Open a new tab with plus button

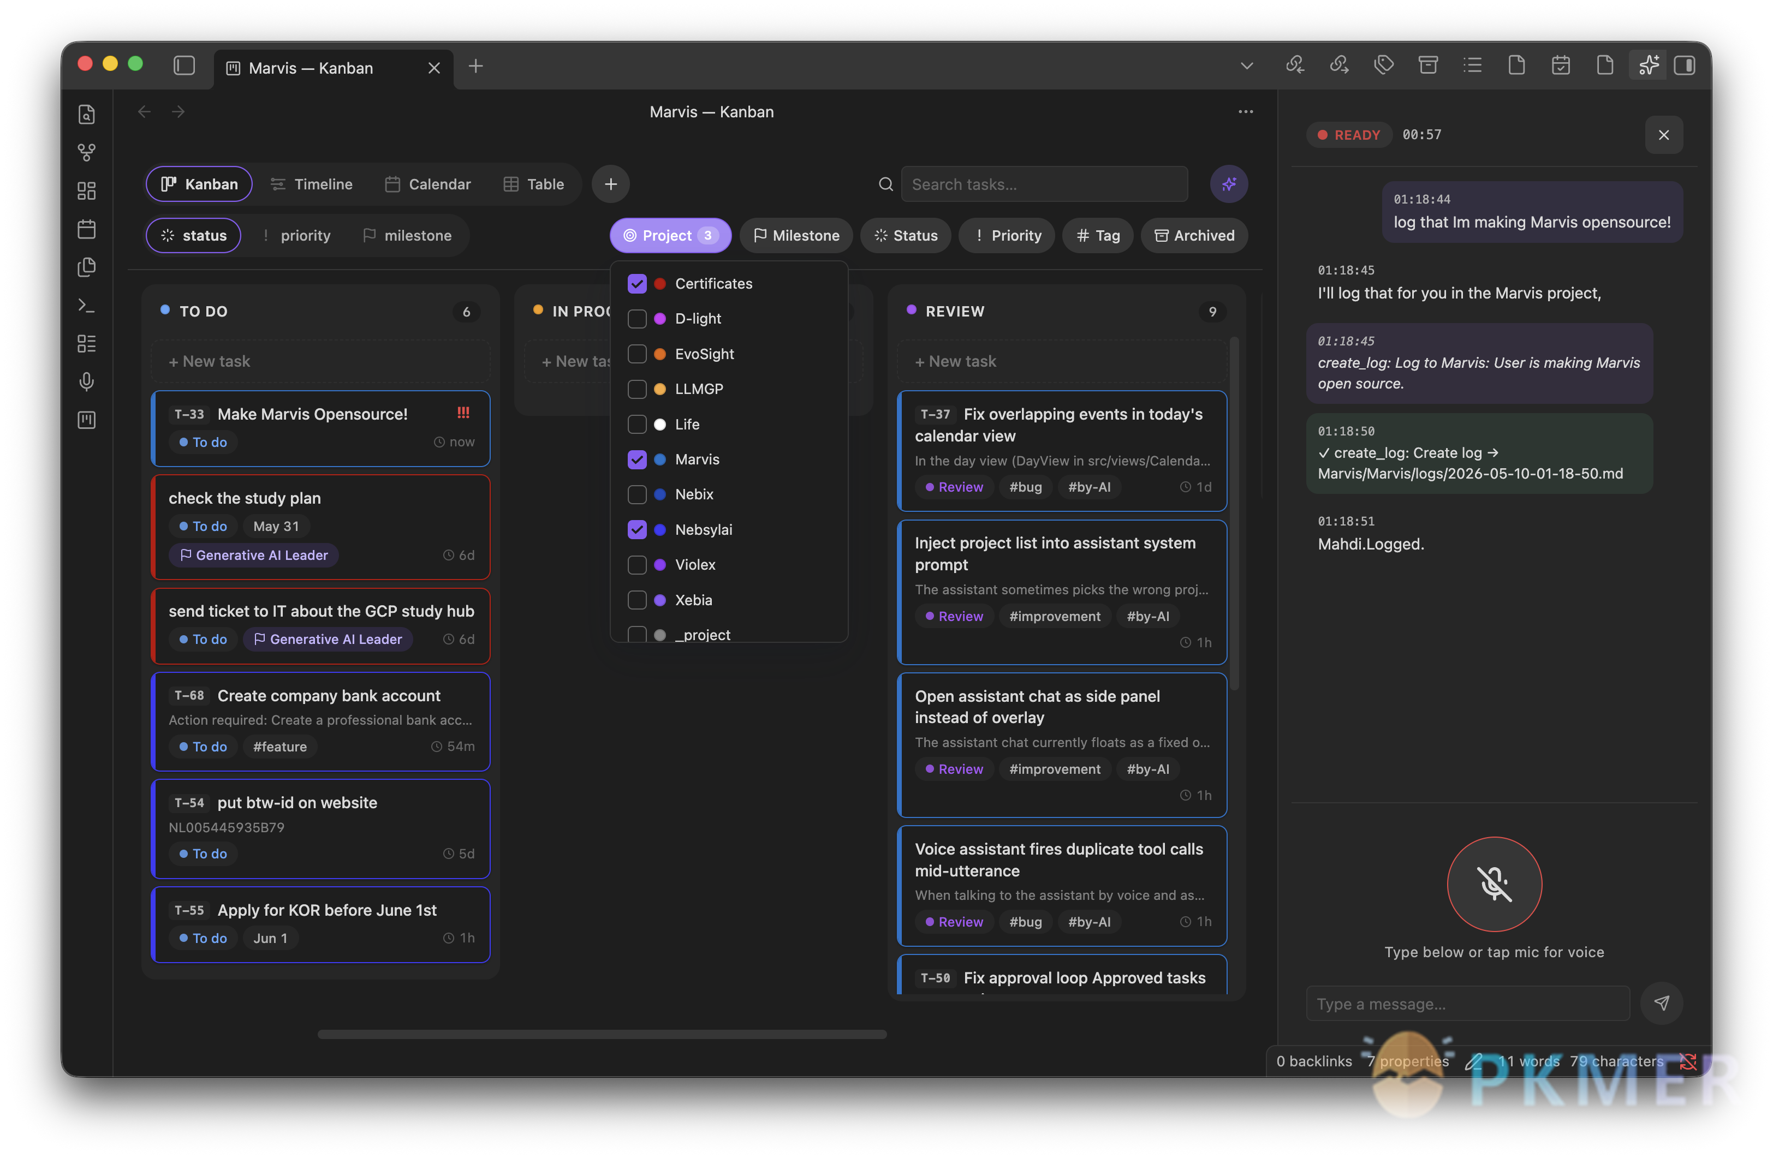475,66
